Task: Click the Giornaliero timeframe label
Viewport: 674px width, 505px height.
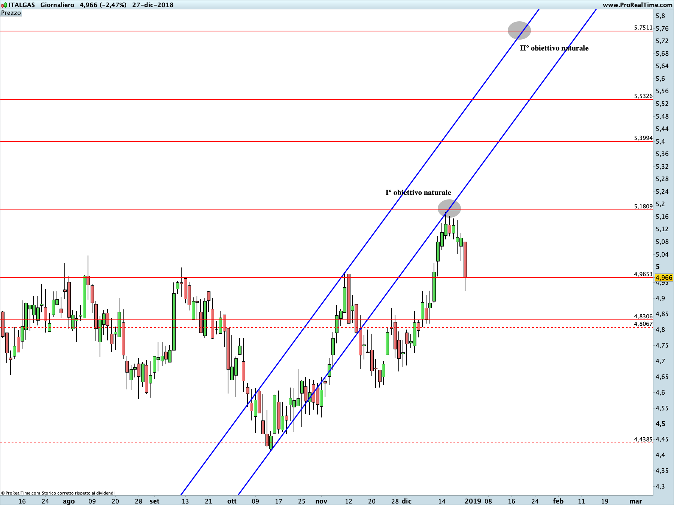Action: pos(57,5)
